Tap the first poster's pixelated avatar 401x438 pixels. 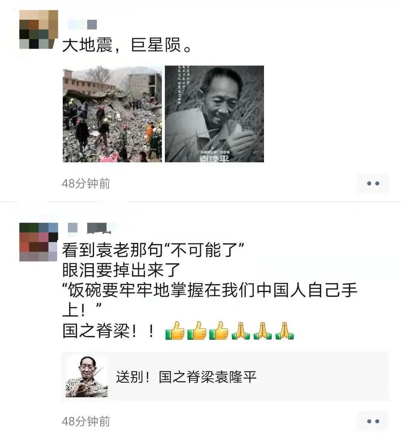point(39,29)
